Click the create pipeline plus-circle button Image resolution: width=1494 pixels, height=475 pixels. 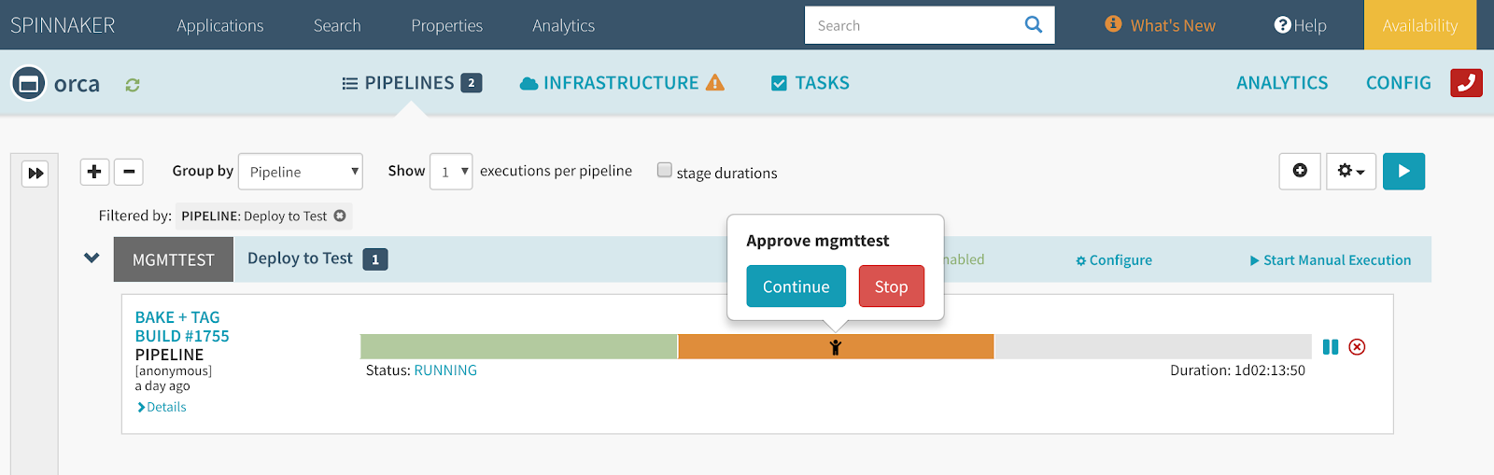tap(1300, 171)
